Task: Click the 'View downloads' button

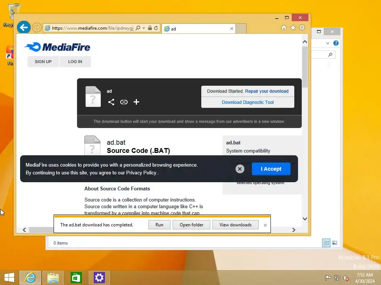Action: pos(236,225)
